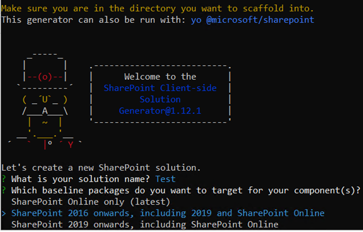Pick 'SharePoint 2019 onwards, including SharePoint Online'

tap(145, 224)
